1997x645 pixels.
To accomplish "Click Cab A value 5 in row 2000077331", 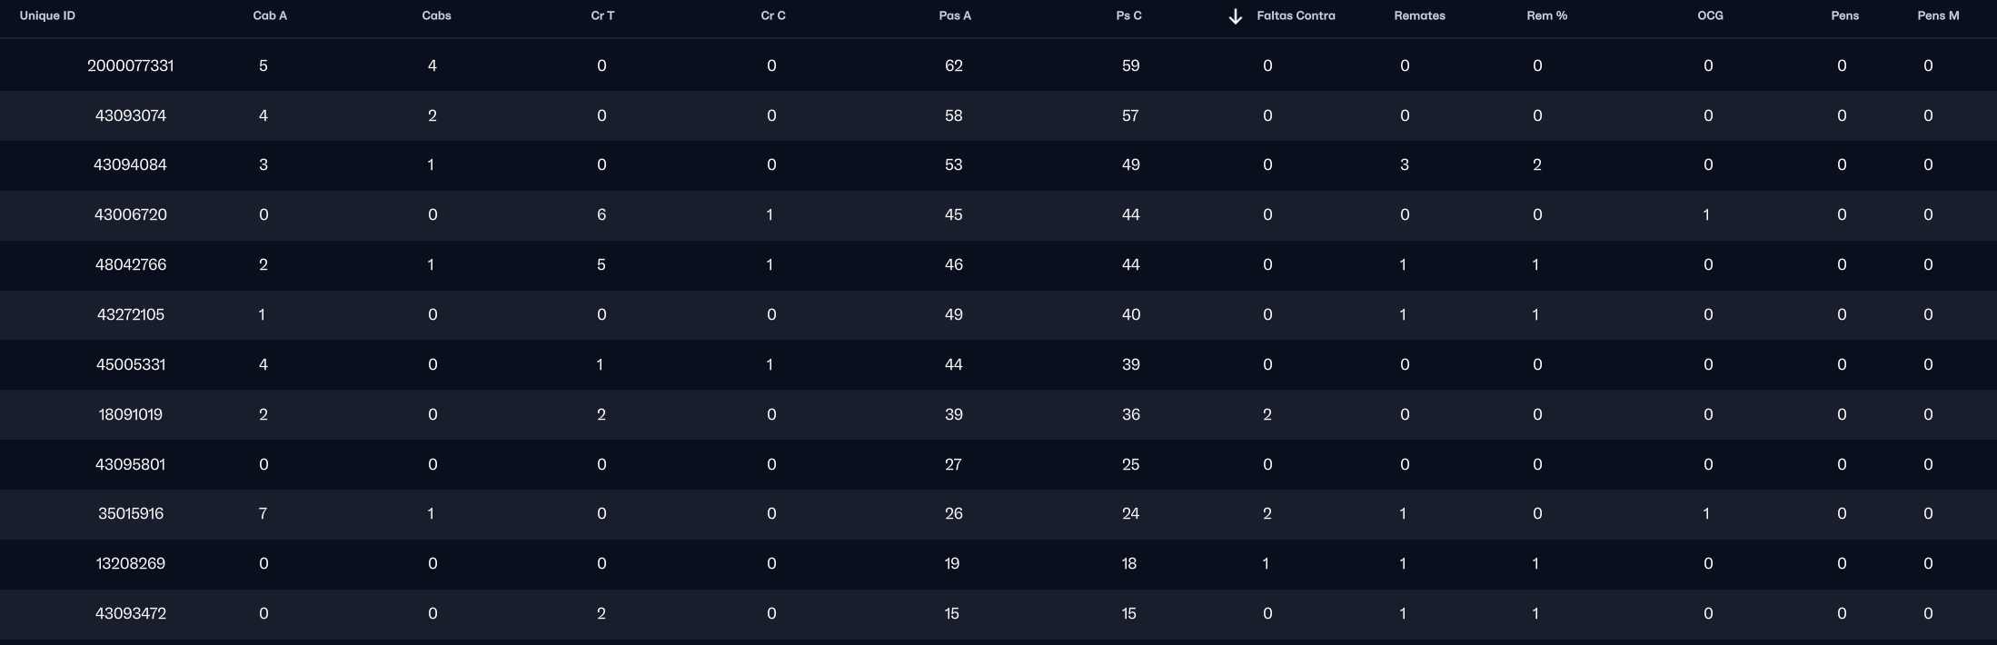I will (263, 65).
